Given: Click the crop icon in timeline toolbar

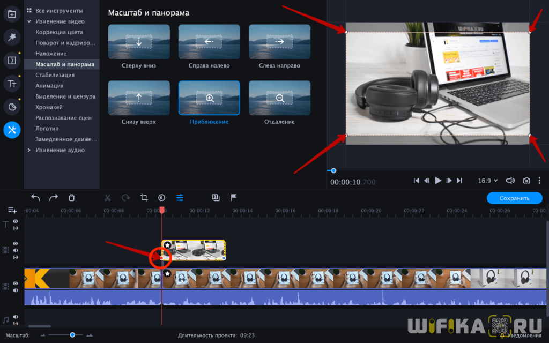Looking at the screenshot, I should [x=144, y=198].
